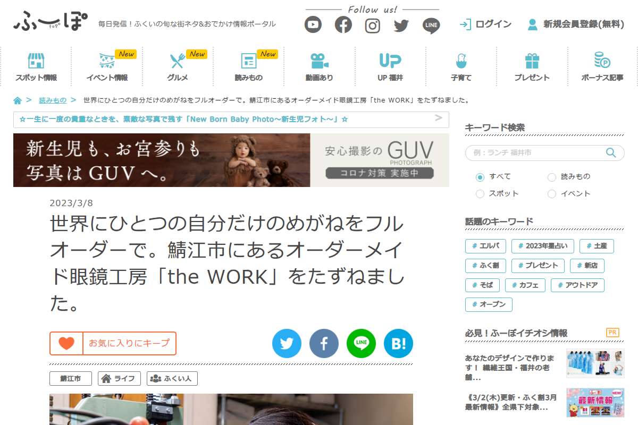The width and height of the screenshot is (638, 425).
Task: Bookmark with Hatena B! button
Action: tap(398, 344)
